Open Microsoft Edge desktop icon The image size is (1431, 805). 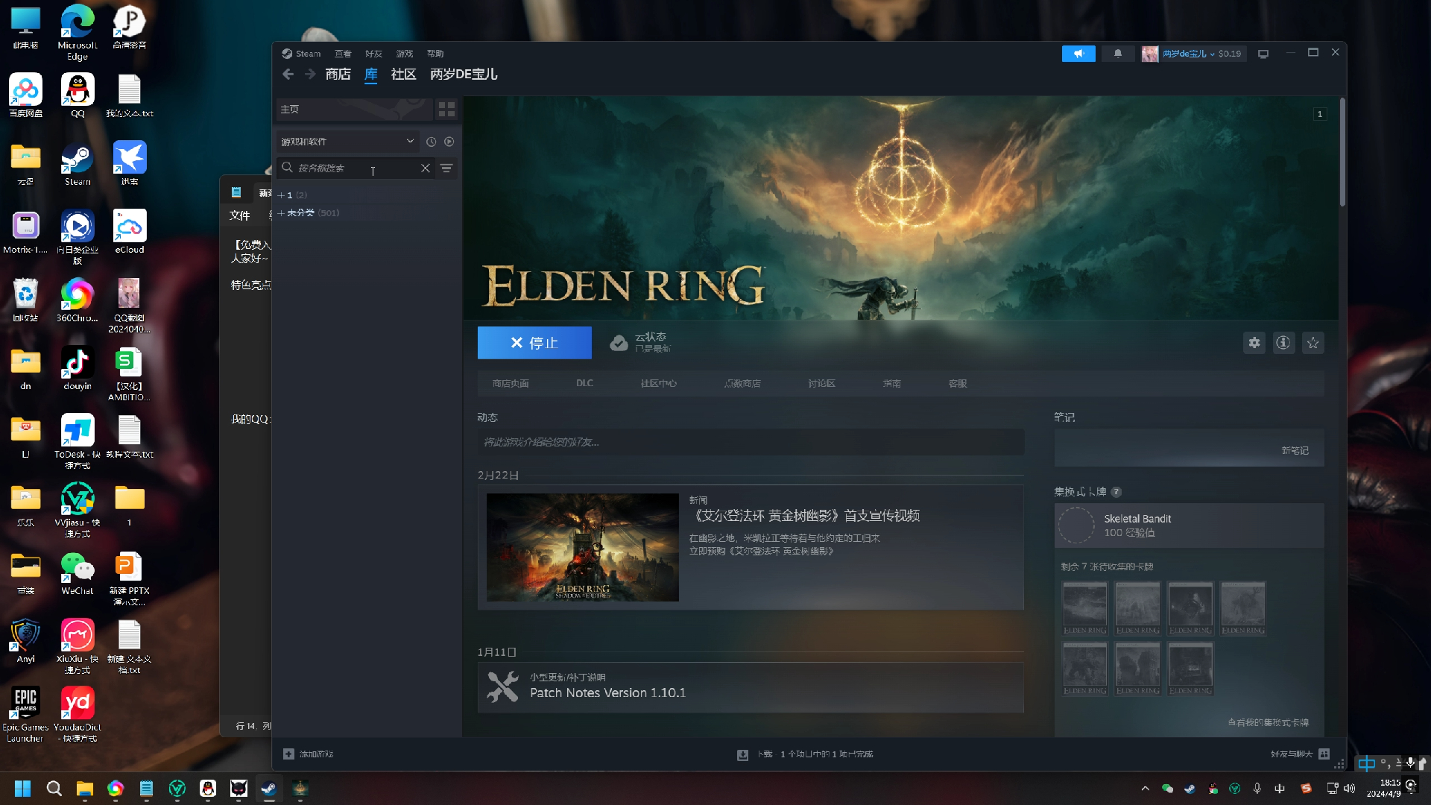(78, 32)
